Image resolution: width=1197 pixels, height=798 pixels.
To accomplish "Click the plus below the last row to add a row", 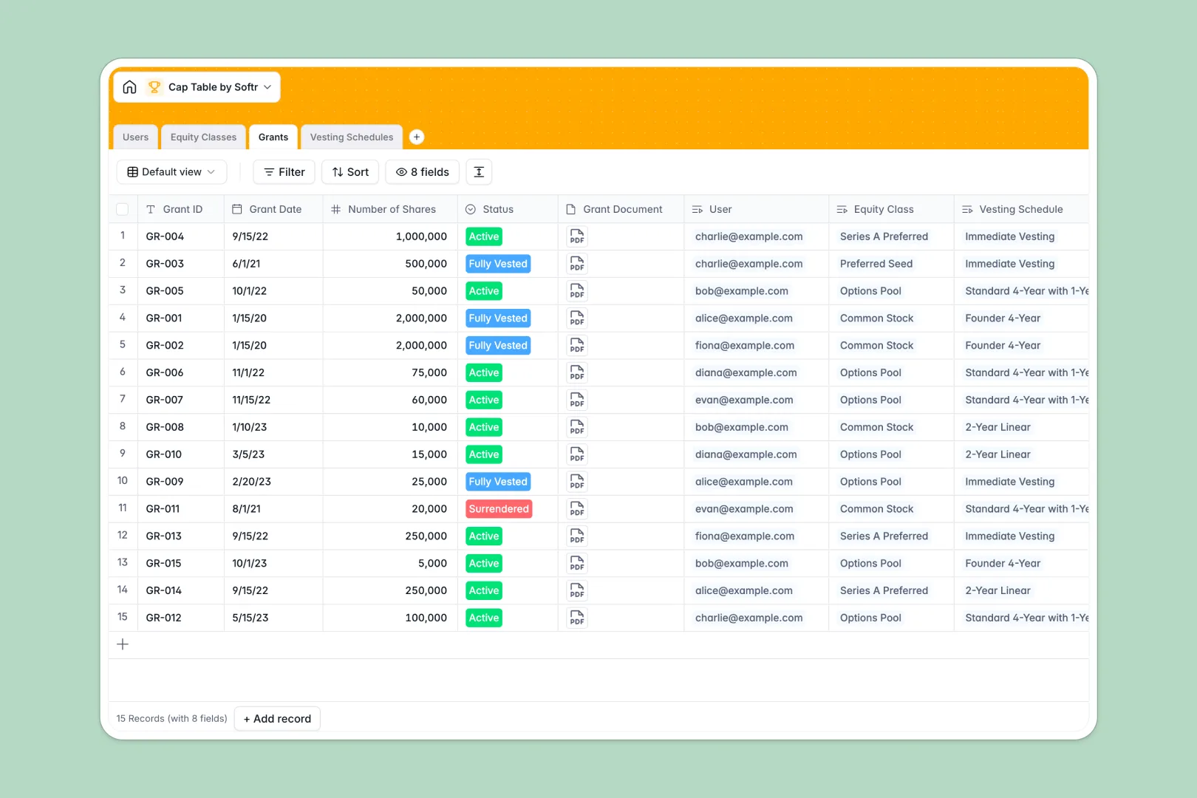I will [x=123, y=644].
